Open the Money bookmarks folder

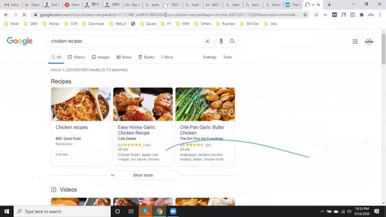[51, 24]
